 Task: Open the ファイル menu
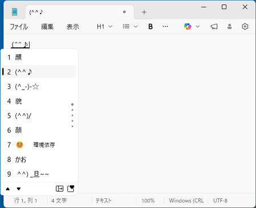[19, 27]
